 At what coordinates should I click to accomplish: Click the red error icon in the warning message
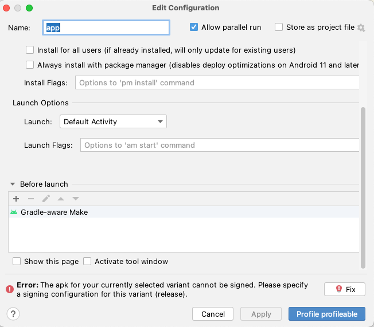tap(9, 289)
